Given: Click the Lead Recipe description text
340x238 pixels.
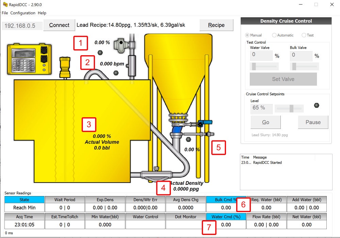Looking at the screenshot, I should point(131,25).
